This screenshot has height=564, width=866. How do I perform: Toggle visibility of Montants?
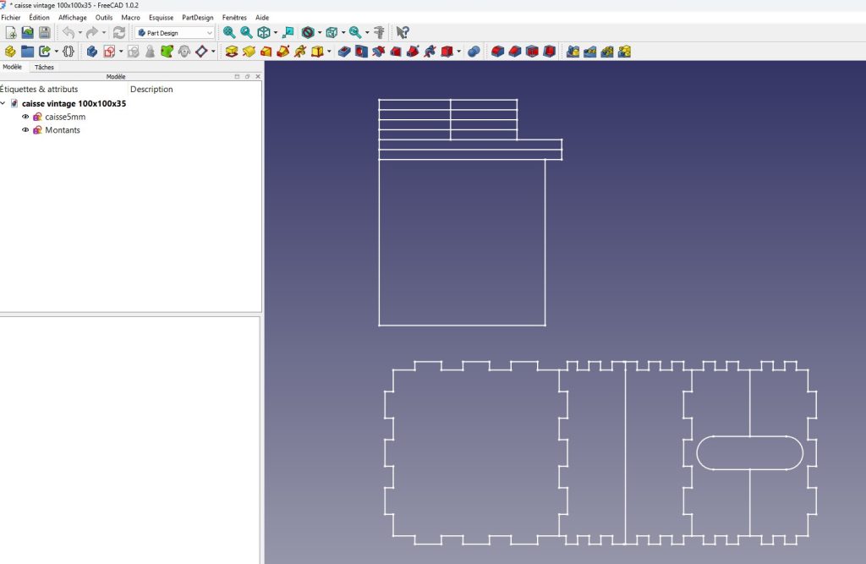click(x=25, y=130)
